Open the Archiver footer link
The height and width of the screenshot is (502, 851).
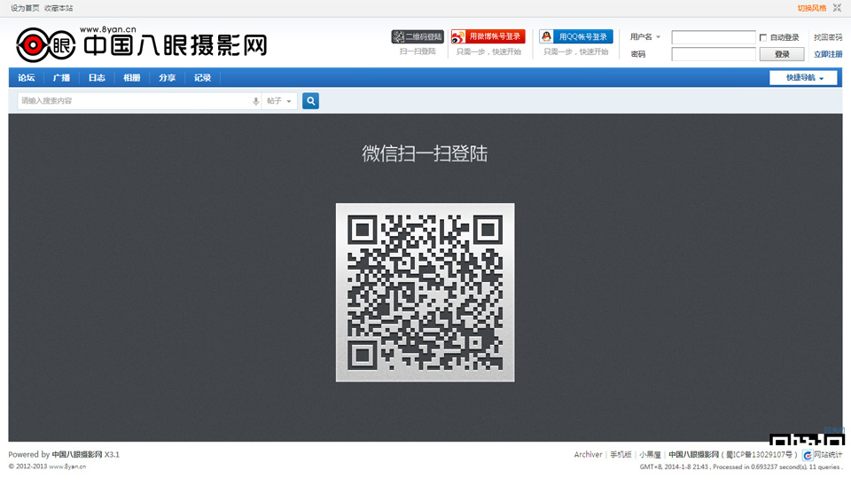coord(589,455)
